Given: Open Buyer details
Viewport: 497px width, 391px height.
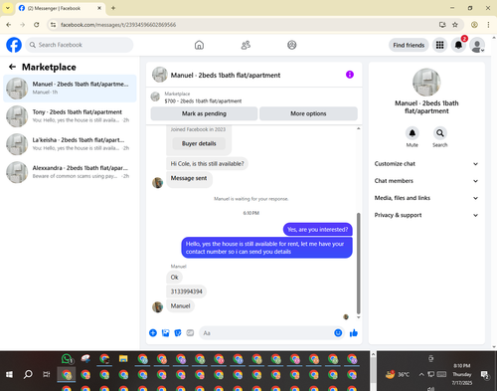Looking at the screenshot, I should [199, 143].
